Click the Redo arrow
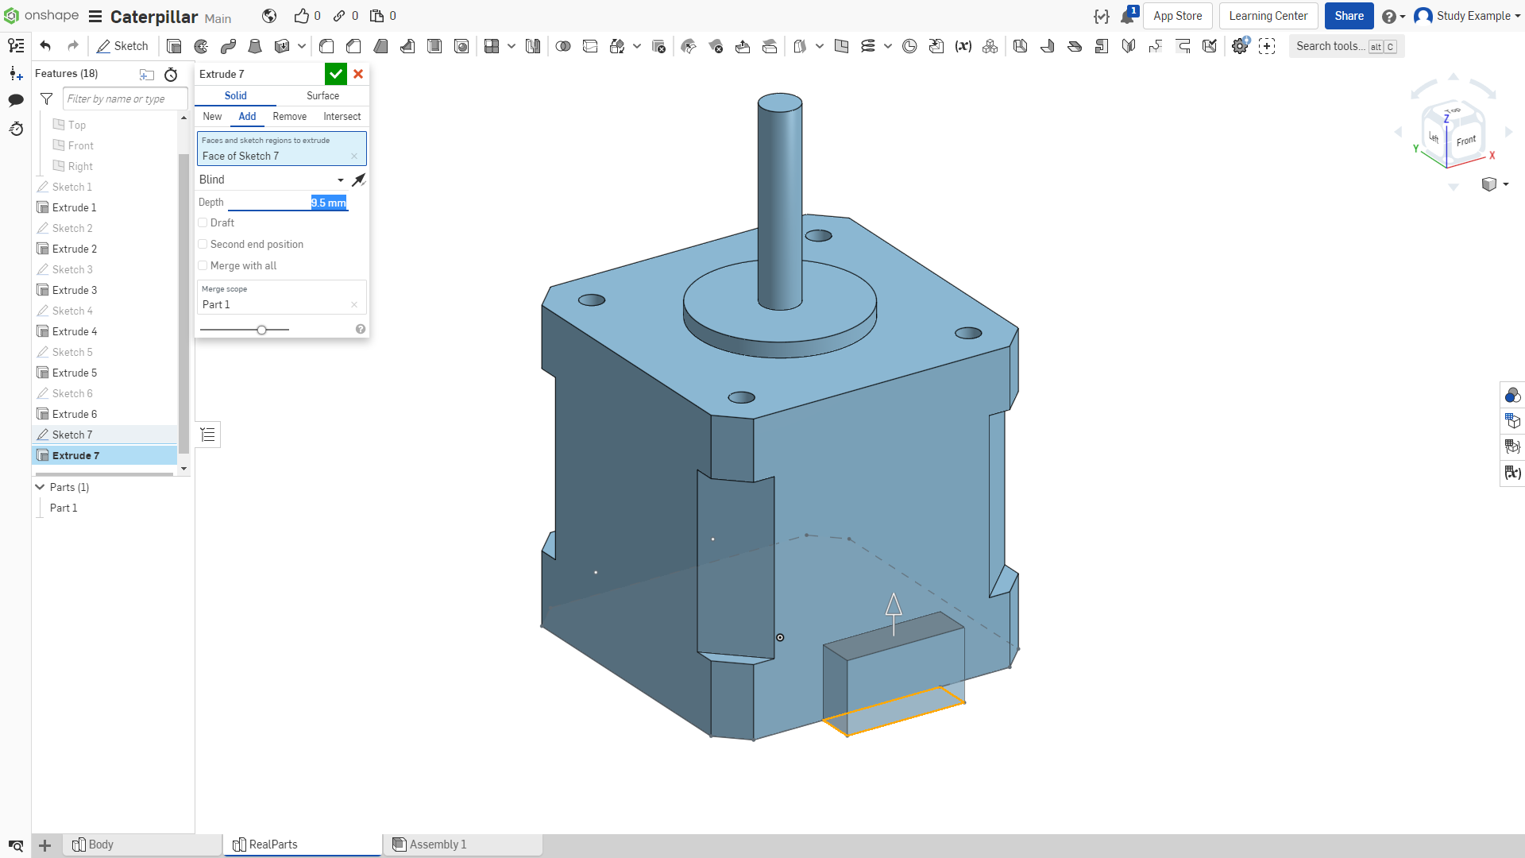The width and height of the screenshot is (1525, 858). click(x=73, y=46)
